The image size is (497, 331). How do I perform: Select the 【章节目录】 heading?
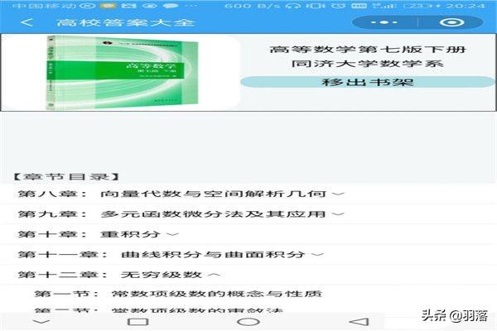pyautogui.click(x=67, y=176)
